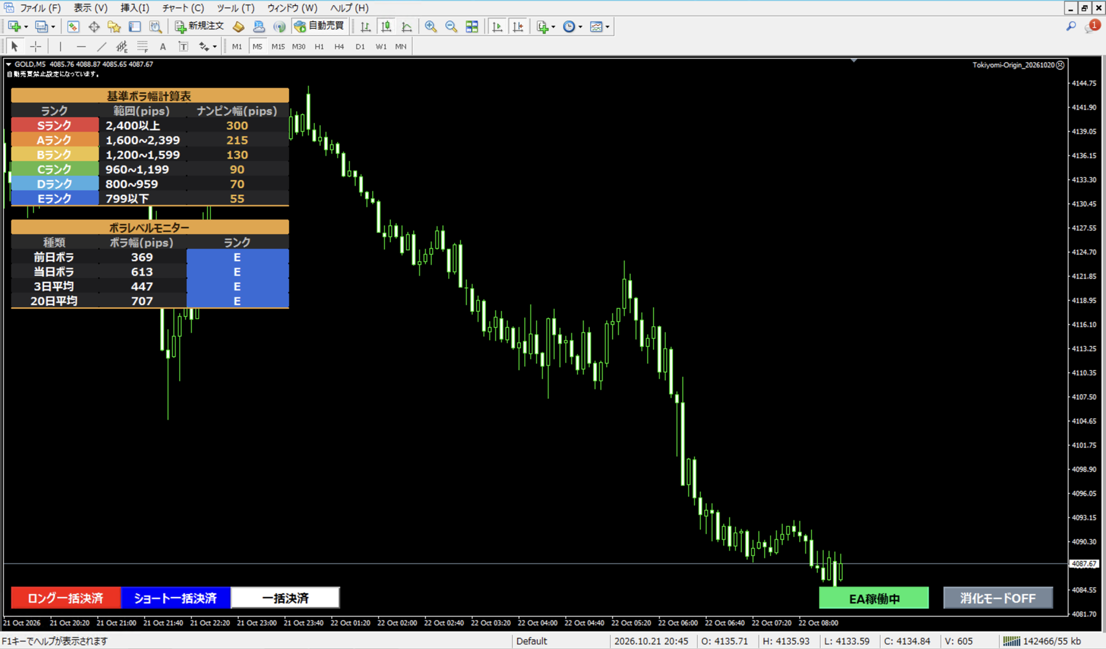This screenshot has height=649, width=1106.
Task: Click ロング一括決済 red button
Action: tap(66, 598)
